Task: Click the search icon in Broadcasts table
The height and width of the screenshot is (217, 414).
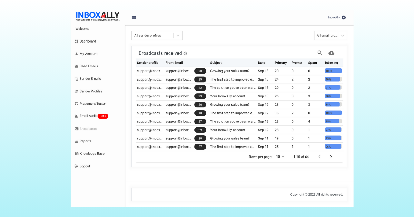Action: point(320,53)
